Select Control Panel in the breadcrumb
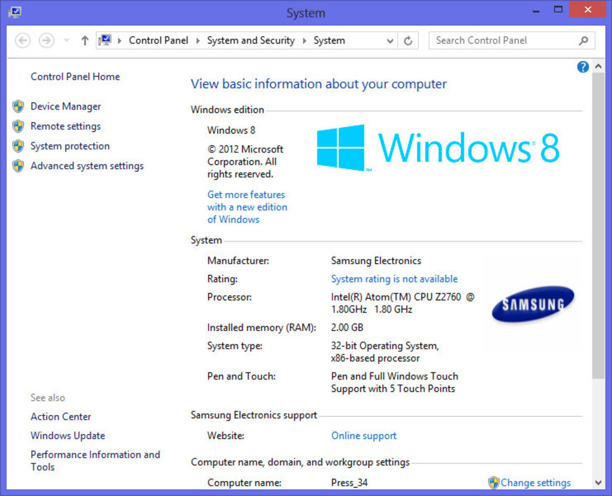The width and height of the screenshot is (612, 496). point(158,41)
